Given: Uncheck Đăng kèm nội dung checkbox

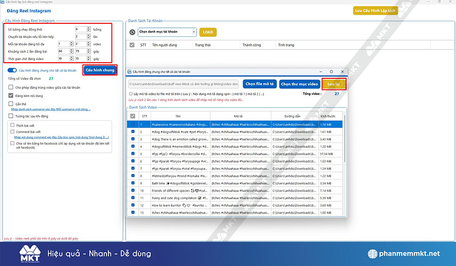Looking at the screenshot, I should [11, 95].
